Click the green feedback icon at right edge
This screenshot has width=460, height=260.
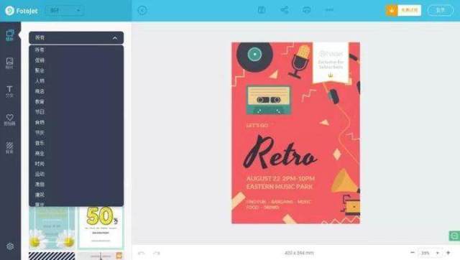coord(454,236)
